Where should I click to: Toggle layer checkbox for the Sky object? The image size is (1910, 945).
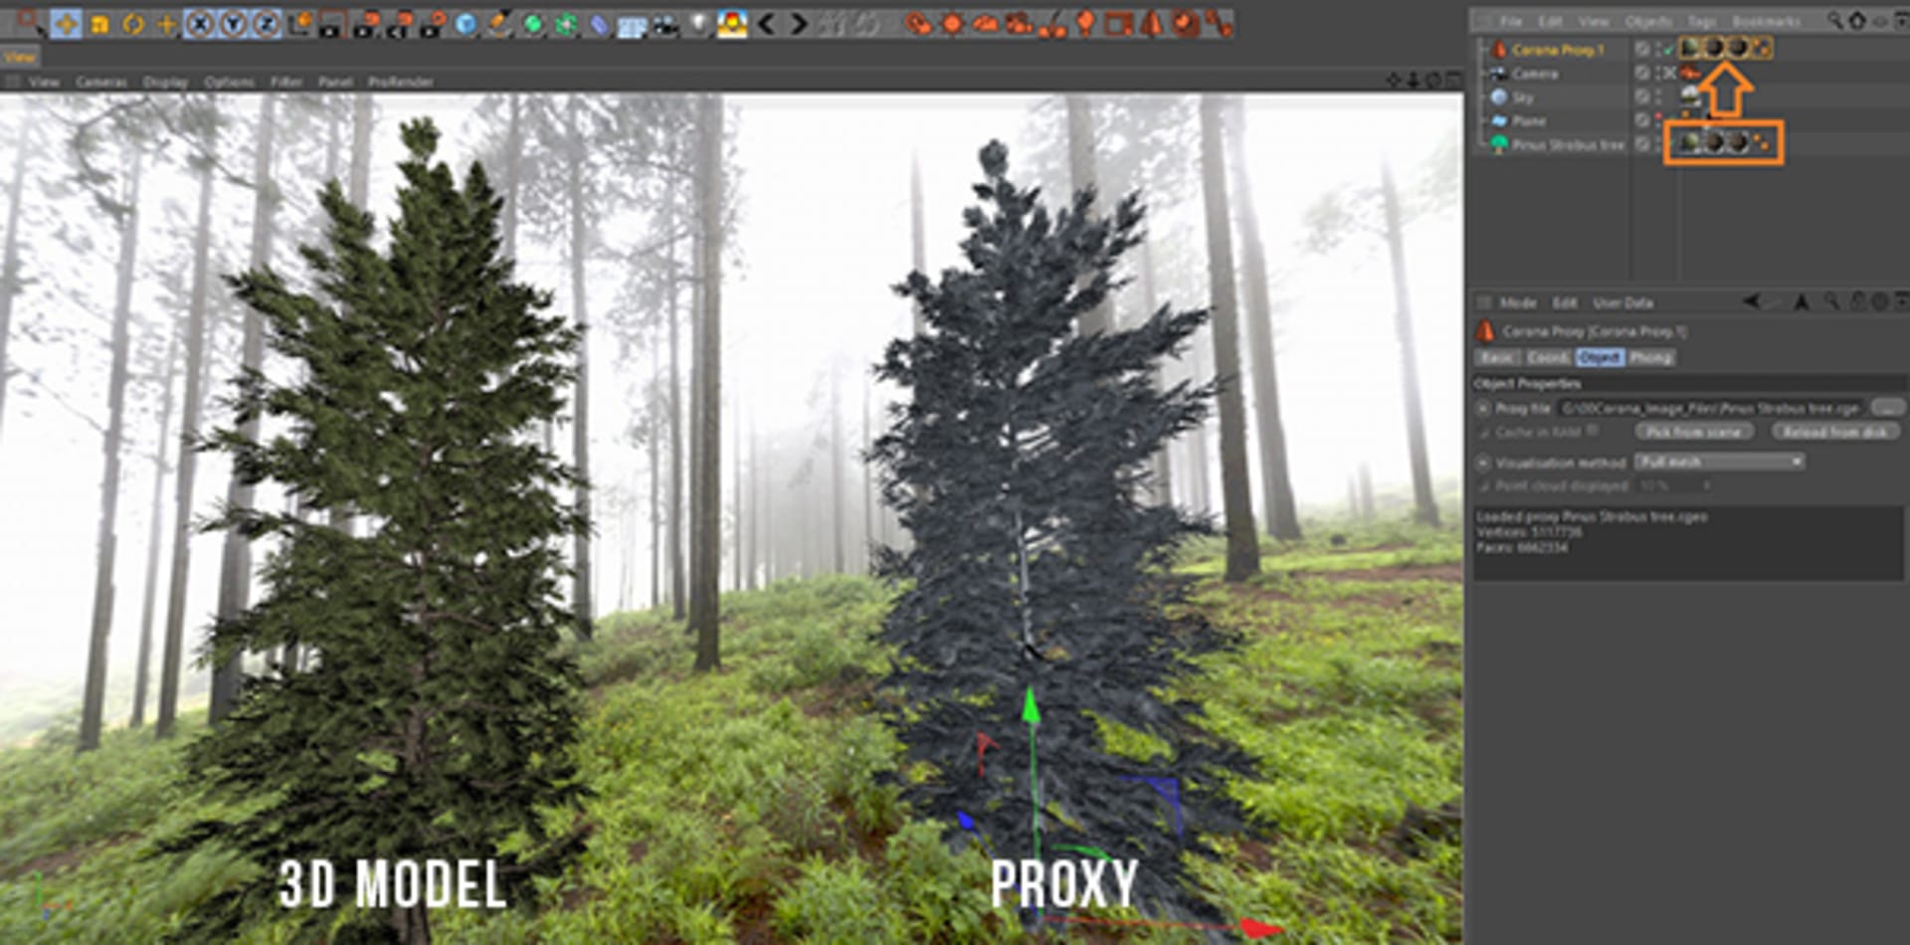[1642, 96]
